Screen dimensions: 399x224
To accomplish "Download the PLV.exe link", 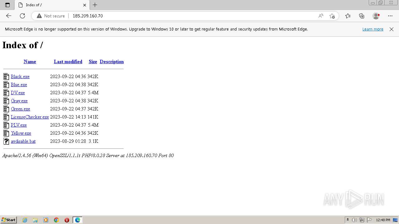I will tap(19, 125).
